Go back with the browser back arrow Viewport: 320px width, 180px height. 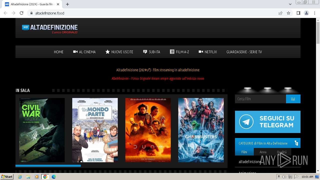pos(5,13)
